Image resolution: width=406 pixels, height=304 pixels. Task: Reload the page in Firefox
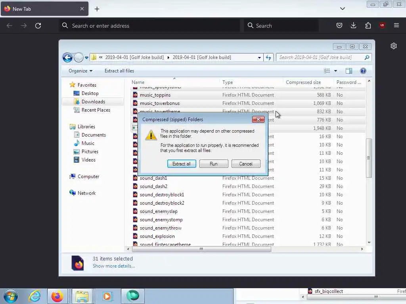[38, 26]
